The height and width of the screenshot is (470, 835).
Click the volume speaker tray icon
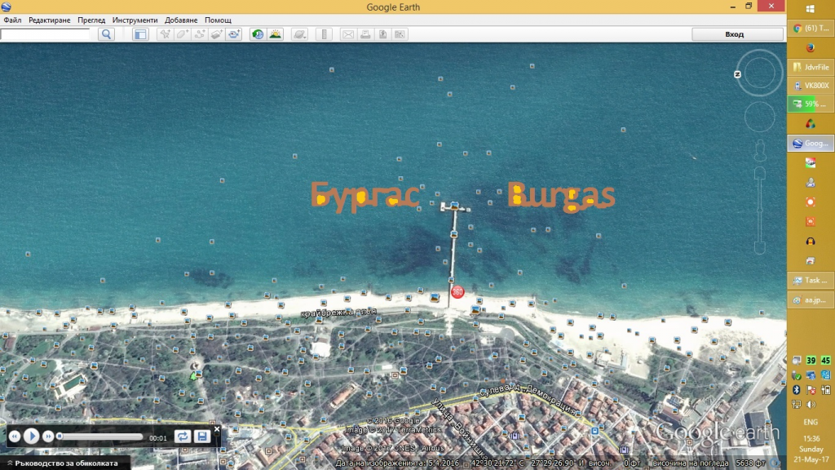811,405
